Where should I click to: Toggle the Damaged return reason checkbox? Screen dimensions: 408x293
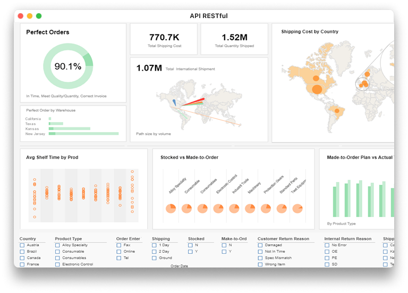pos(260,245)
